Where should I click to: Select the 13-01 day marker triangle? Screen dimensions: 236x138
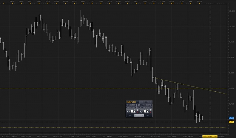coord(74,3)
